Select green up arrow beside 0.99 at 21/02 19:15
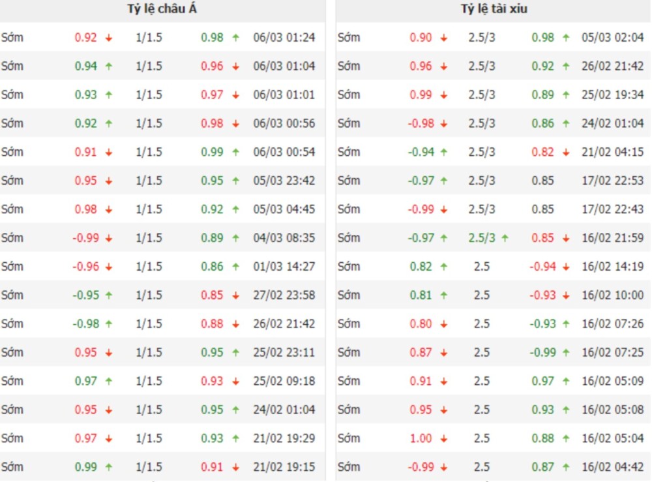652x482 pixels. click(109, 467)
